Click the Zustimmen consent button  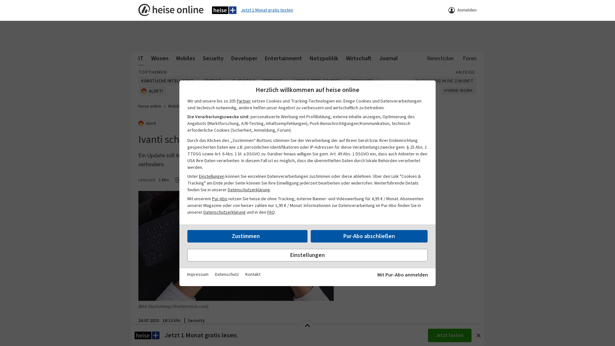pyautogui.click(x=247, y=236)
